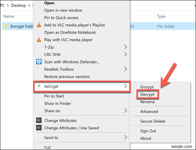The height and width of the screenshot is (150, 196).
Task: Click the VLC cone icon beside Add to Playlist
Action: point(39,25)
